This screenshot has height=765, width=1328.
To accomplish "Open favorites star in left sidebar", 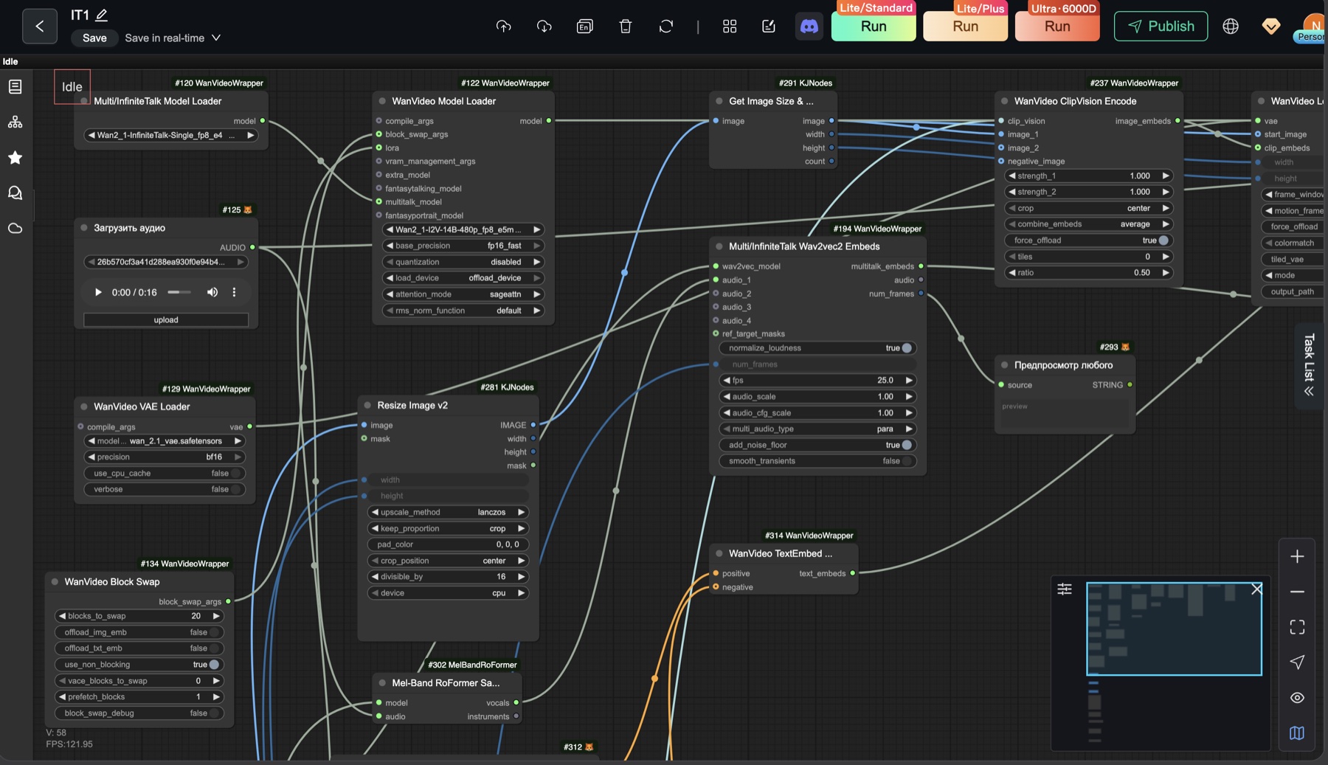I will point(15,157).
